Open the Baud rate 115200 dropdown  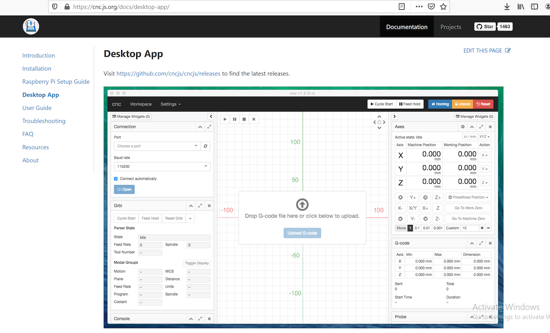[162, 167]
